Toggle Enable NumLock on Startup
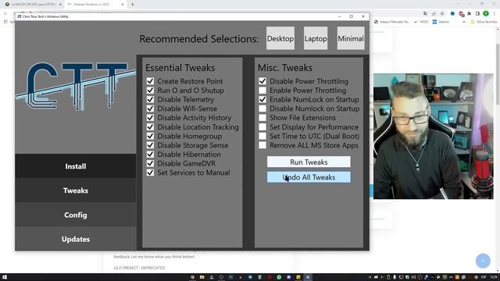This screenshot has width=500, height=281. (262, 99)
